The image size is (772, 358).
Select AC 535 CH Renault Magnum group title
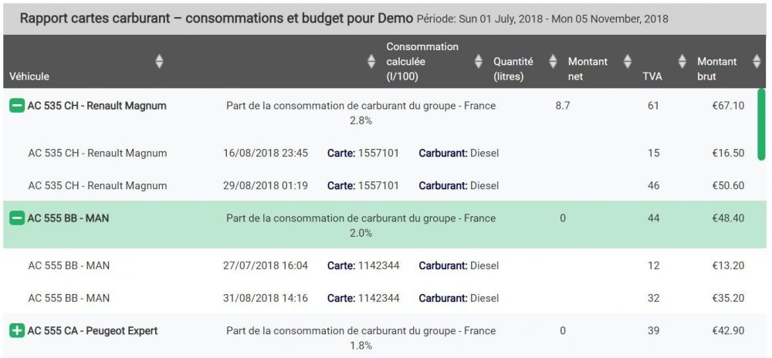point(97,106)
